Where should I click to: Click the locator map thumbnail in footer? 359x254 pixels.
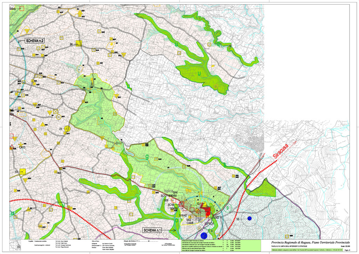click(x=14, y=246)
